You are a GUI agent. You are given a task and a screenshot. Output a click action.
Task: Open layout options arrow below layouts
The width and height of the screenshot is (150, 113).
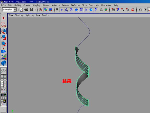3,109
